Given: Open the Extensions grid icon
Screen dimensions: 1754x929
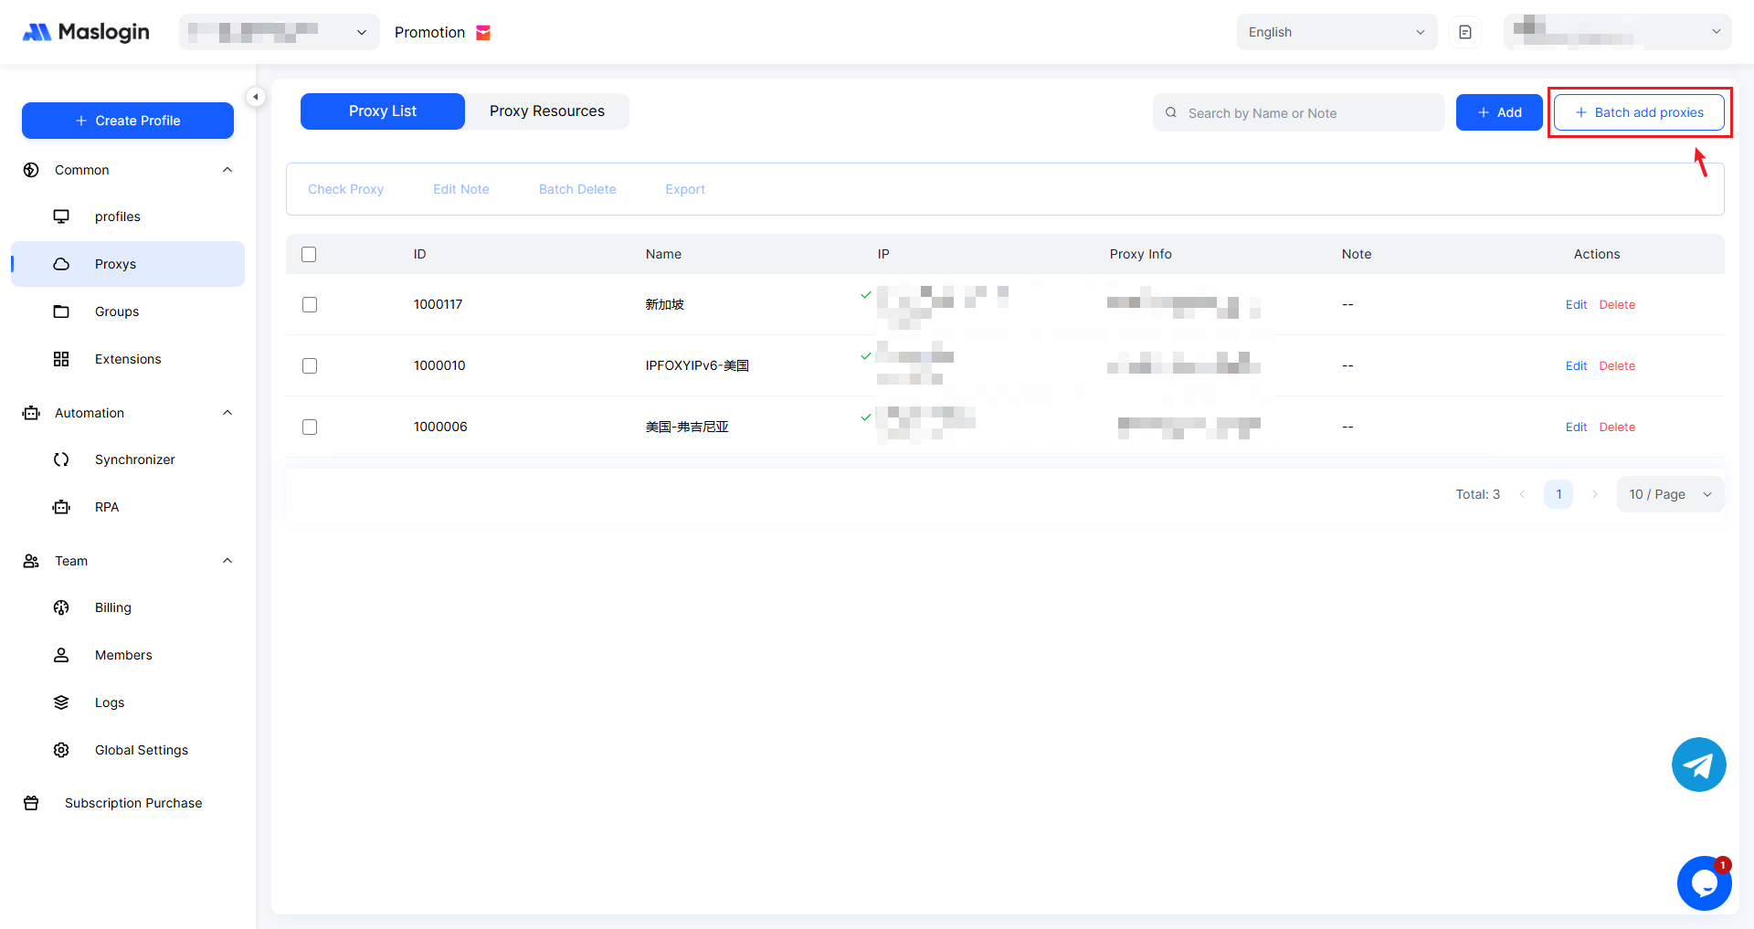Looking at the screenshot, I should (x=61, y=359).
